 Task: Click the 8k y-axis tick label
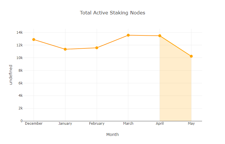[20, 70]
